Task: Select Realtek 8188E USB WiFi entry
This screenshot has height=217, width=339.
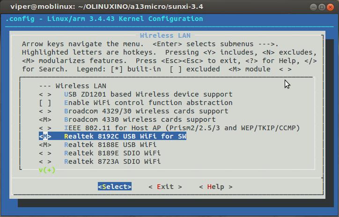Action: tap(110, 145)
